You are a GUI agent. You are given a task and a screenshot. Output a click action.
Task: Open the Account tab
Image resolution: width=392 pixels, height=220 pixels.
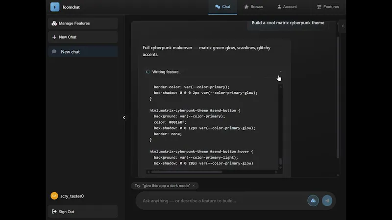pos(287,7)
